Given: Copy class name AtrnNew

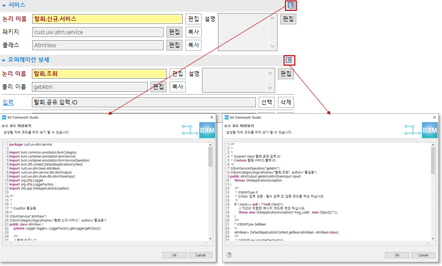Looking at the screenshot, I should point(194,45).
